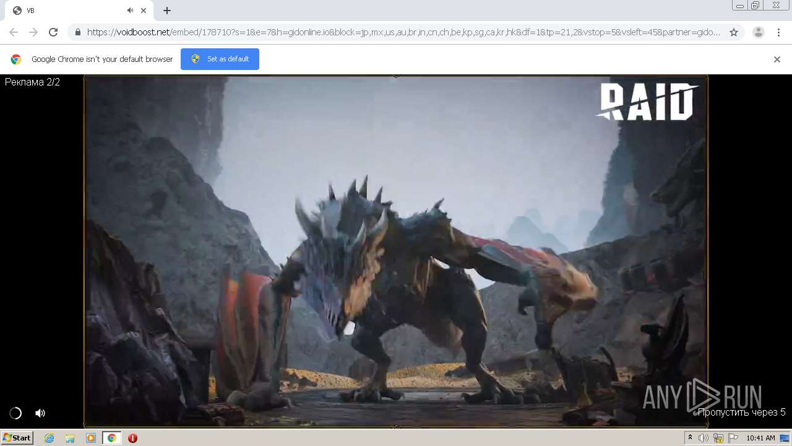
Task: Open the Chrome profile avatar
Action: point(758,32)
